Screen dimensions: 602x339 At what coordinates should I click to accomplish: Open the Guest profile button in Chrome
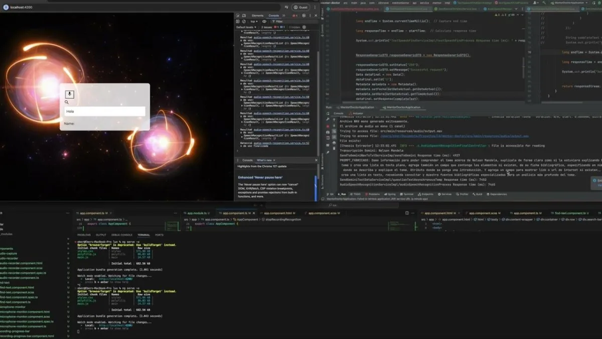pos(301,7)
